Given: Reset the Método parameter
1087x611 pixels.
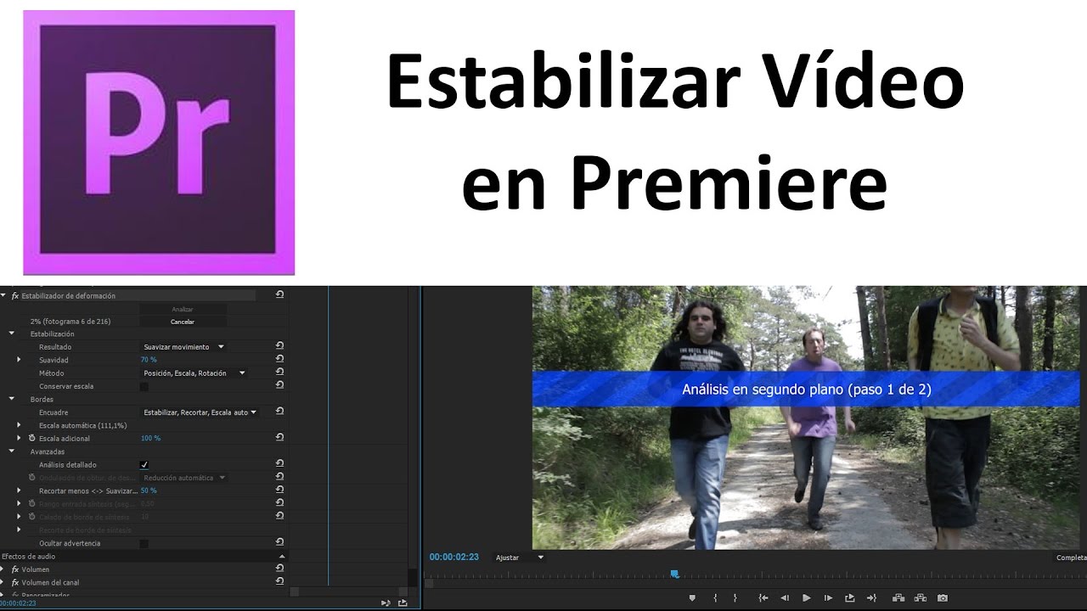Looking at the screenshot, I should [x=279, y=372].
